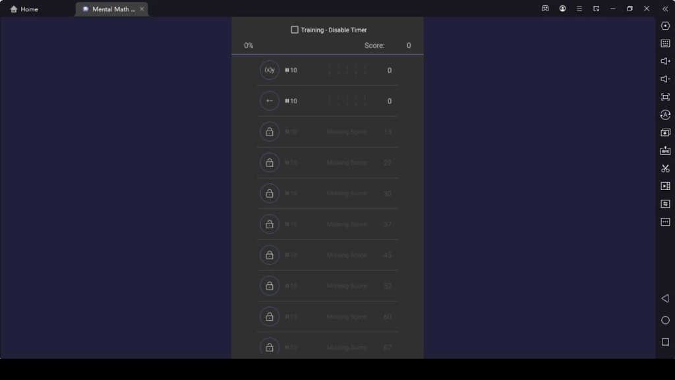Decrease volume using the speaker minus icon

[x=665, y=79]
